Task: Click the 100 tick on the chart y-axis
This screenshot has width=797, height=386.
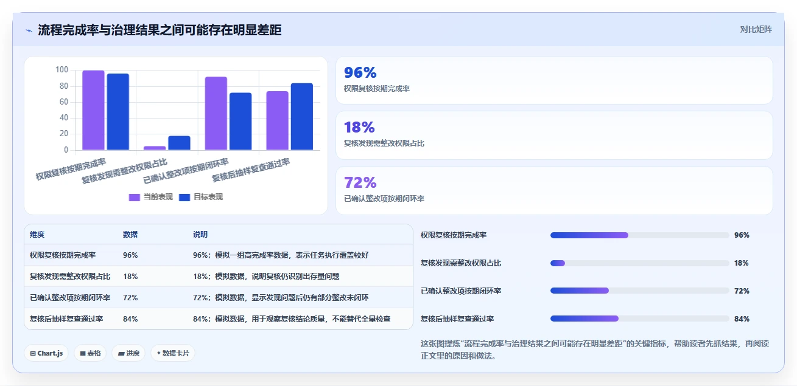Action: tap(61, 70)
